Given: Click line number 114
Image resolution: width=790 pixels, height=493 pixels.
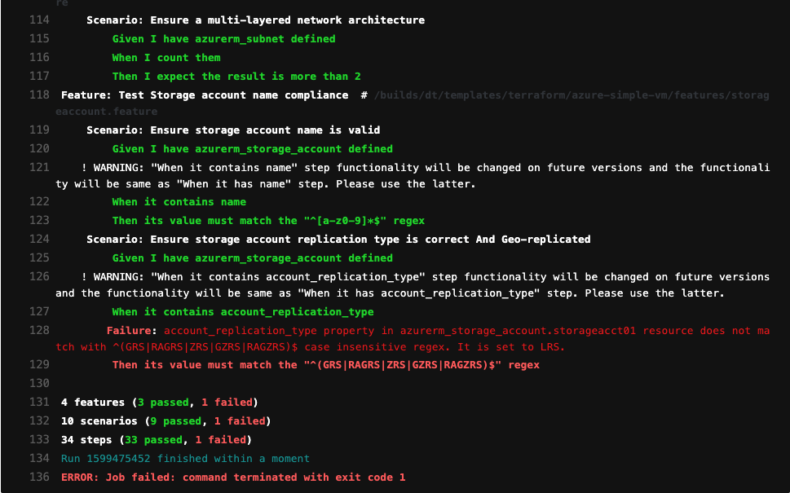Looking at the screenshot, I should [x=38, y=20].
